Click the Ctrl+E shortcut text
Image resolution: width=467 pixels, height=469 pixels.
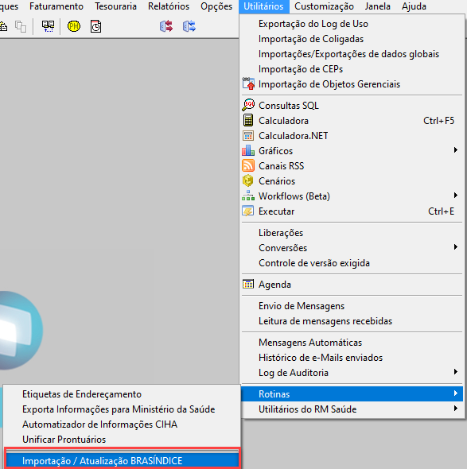[x=441, y=211]
